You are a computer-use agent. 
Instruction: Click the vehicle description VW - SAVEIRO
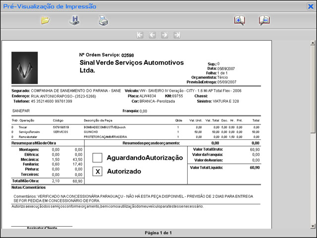(190, 91)
